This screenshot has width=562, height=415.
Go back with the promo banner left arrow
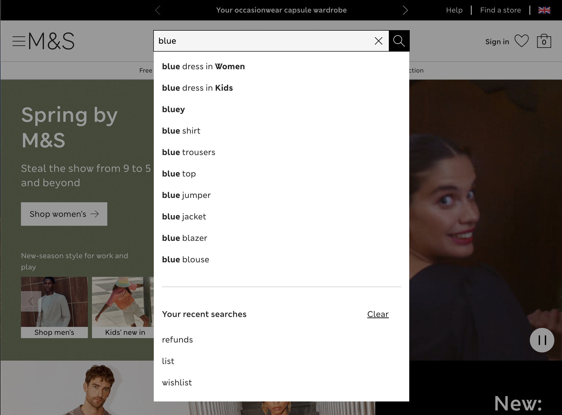tap(158, 10)
